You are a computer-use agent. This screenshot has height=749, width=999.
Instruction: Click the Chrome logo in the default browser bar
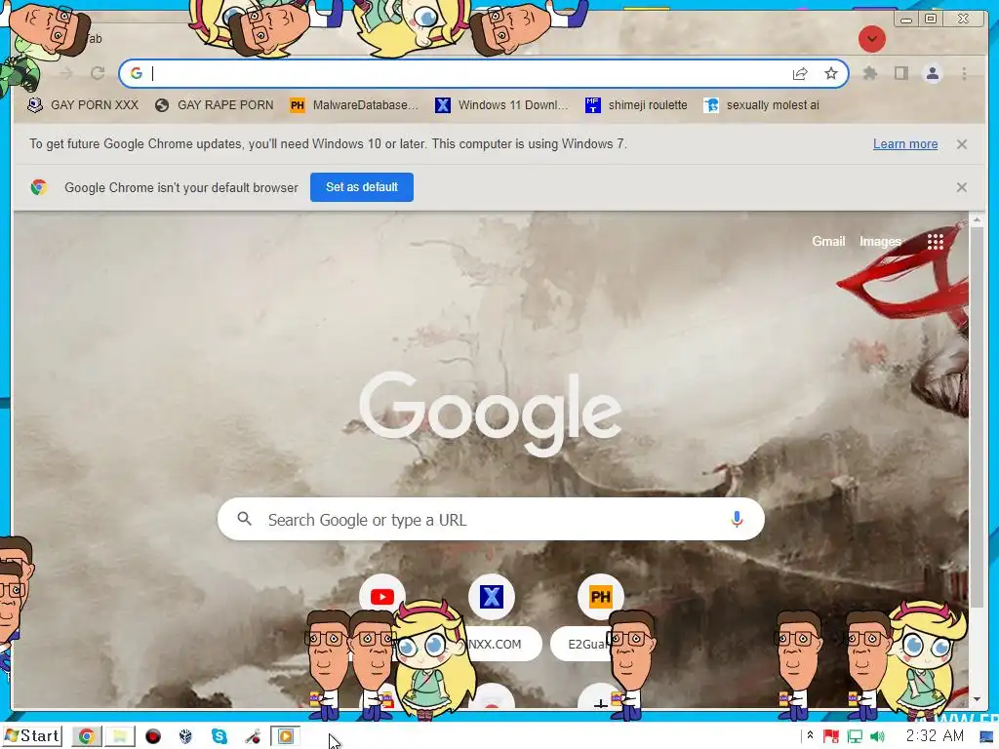tap(39, 187)
